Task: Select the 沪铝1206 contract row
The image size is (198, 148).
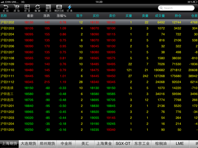Action: click(x=99, y=46)
